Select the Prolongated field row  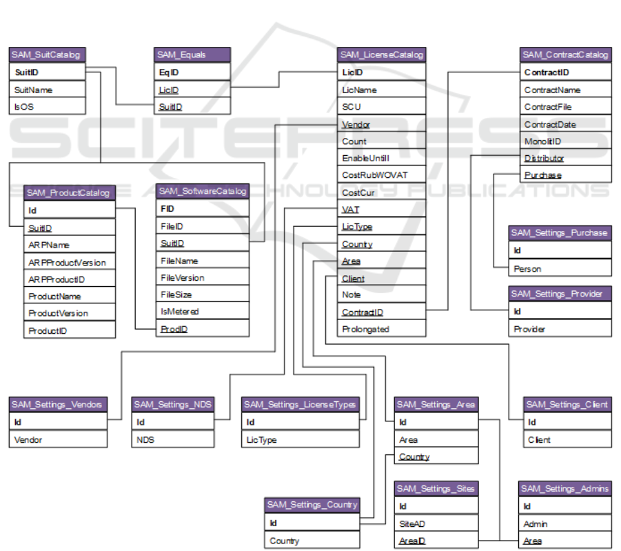tap(382, 329)
